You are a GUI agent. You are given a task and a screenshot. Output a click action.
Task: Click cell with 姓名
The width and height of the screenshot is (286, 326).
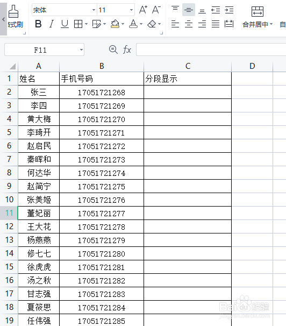point(39,79)
